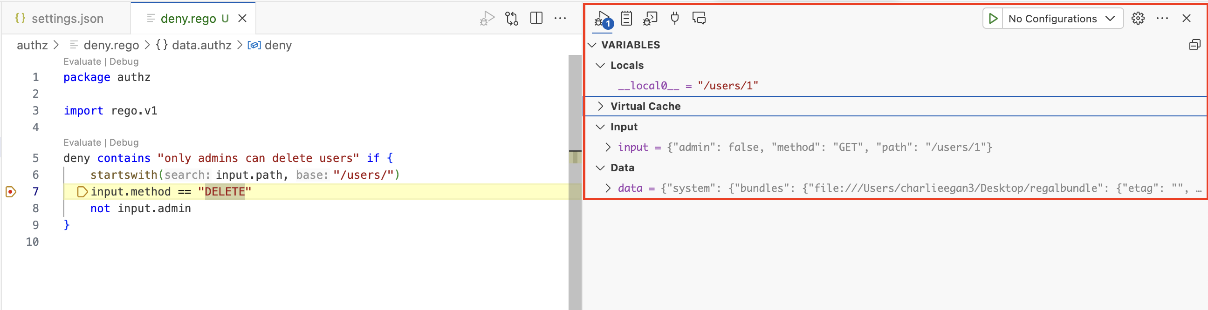1208x310 pixels.
Task: Open the Debug Console icon
Action: pos(650,19)
